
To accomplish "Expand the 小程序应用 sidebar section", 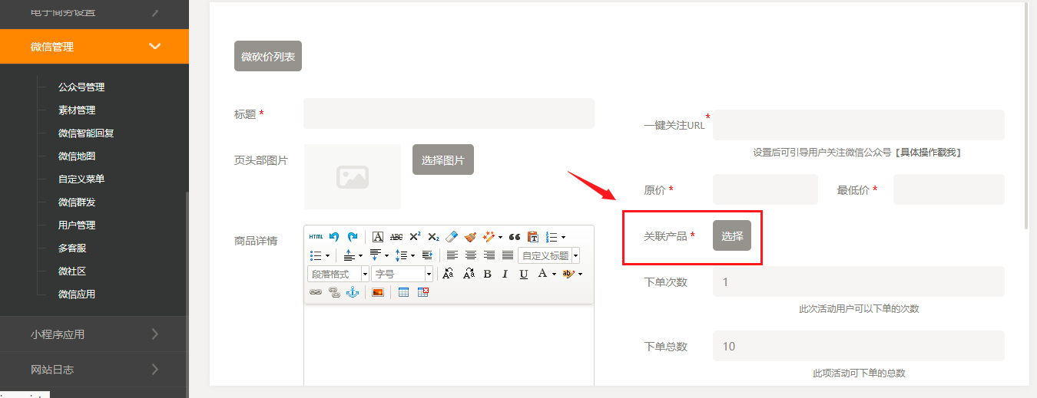I will (94, 334).
